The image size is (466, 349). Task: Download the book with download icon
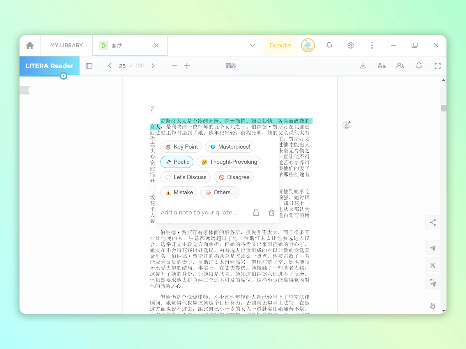pyautogui.click(x=363, y=66)
